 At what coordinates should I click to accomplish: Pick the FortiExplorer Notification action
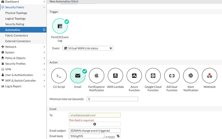[x=96, y=76]
